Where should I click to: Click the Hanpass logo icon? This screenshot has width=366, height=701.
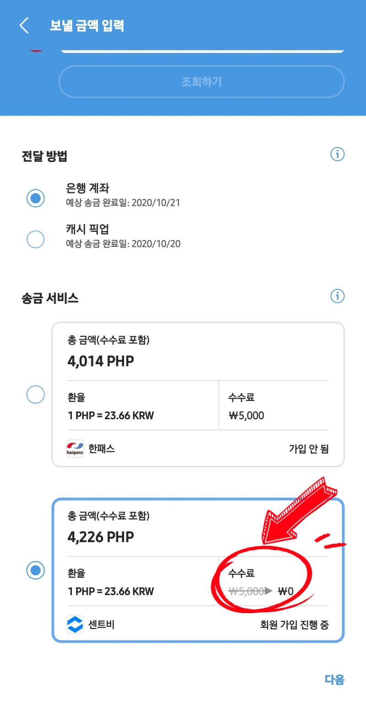tap(74, 449)
